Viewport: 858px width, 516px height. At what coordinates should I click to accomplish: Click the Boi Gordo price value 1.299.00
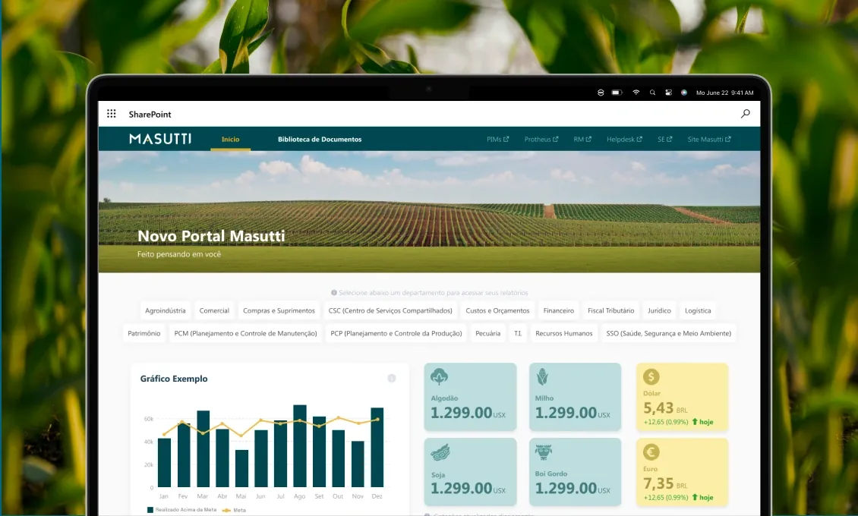click(566, 488)
